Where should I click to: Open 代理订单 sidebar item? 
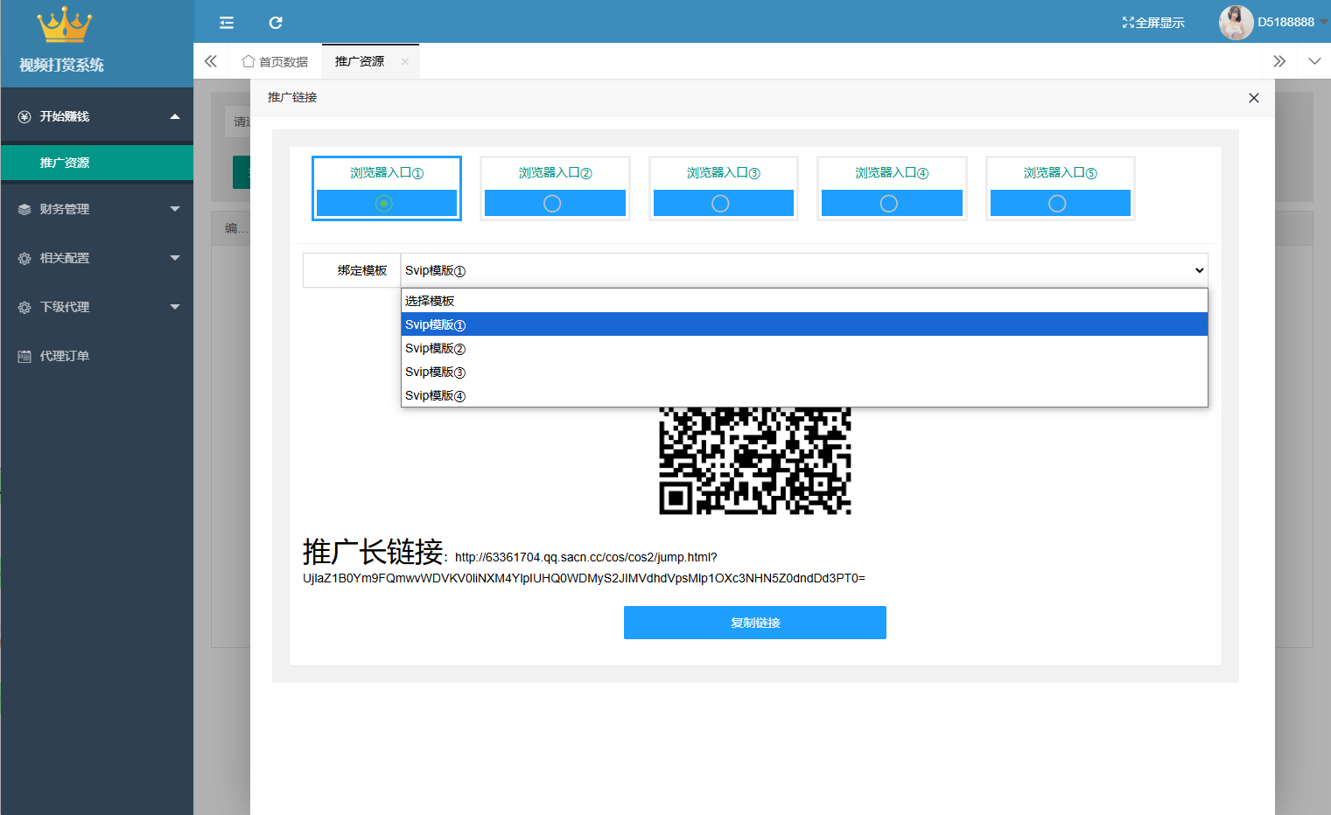97,356
